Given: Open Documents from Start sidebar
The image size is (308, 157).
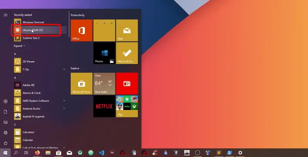Looking at the screenshot, I should click(5, 112).
